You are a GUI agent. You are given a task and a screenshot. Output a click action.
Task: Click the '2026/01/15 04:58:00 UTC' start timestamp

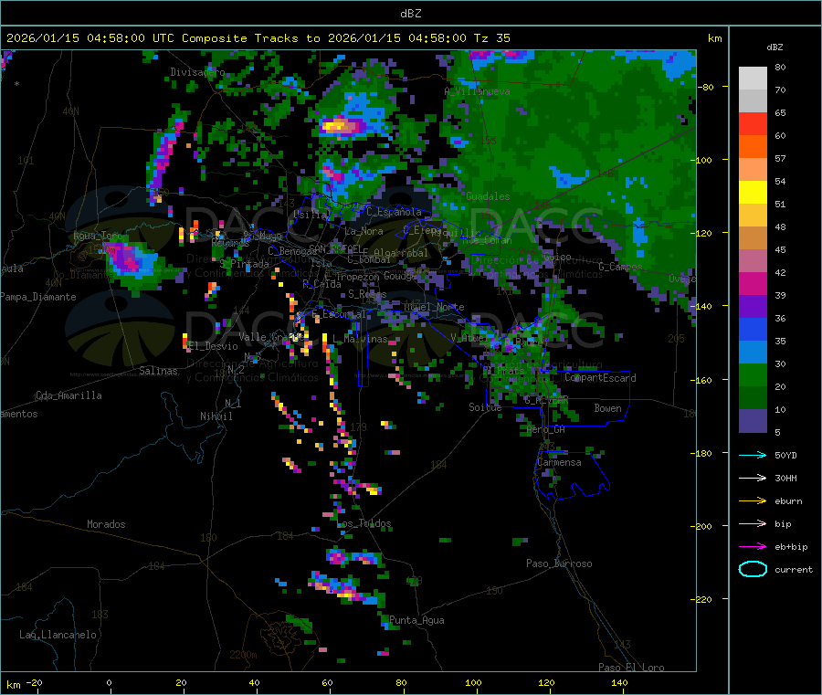90,38
